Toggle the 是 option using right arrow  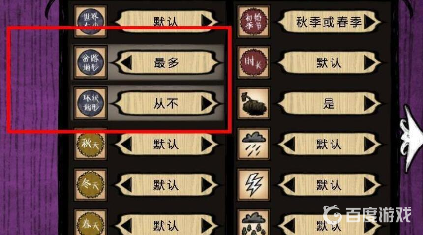pos(370,103)
